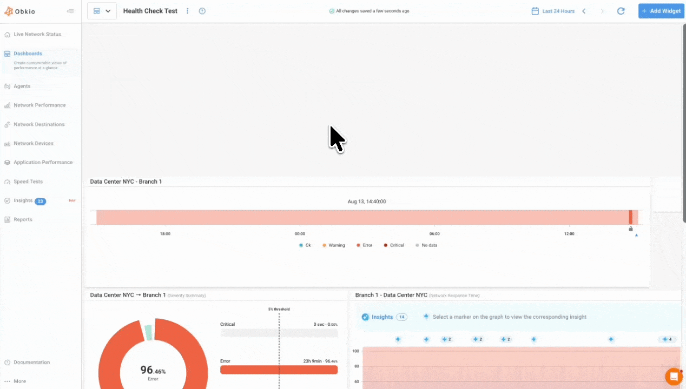The width and height of the screenshot is (686, 389).
Task: Open Network Performance in sidebar
Action: coord(41,105)
